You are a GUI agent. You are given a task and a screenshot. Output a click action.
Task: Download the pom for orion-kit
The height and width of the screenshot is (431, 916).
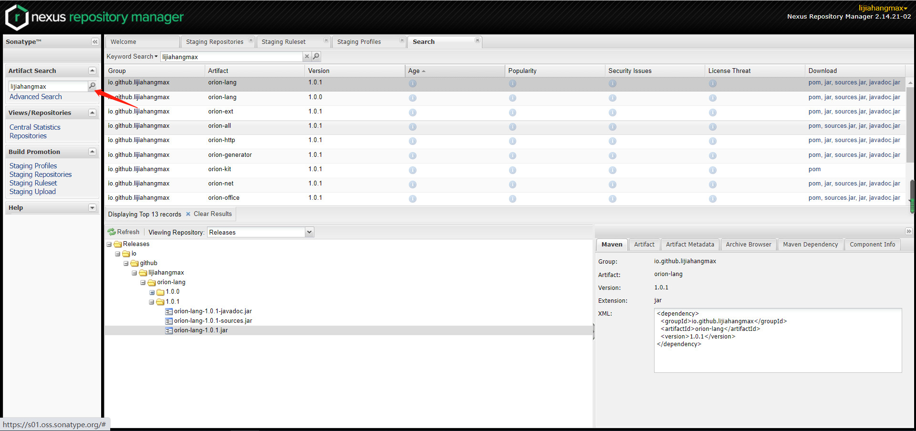(x=814, y=169)
